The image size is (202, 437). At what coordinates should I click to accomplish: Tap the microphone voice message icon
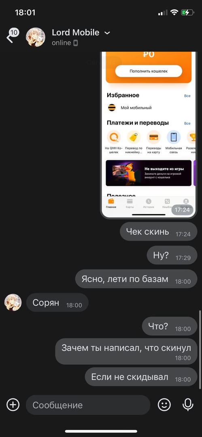point(188,404)
